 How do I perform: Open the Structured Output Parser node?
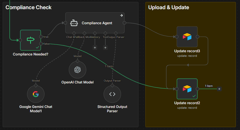112,94
